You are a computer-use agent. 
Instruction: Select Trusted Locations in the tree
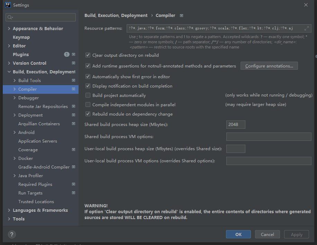point(36,201)
